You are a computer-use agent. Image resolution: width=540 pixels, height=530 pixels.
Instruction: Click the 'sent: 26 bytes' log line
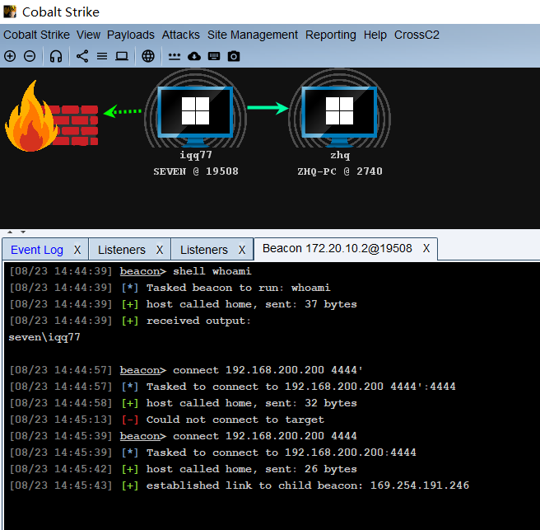tap(184, 469)
